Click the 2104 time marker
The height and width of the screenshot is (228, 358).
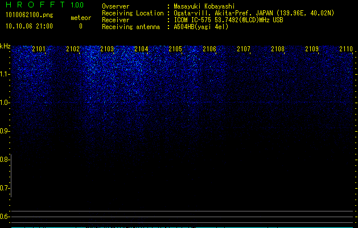(141, 49)
